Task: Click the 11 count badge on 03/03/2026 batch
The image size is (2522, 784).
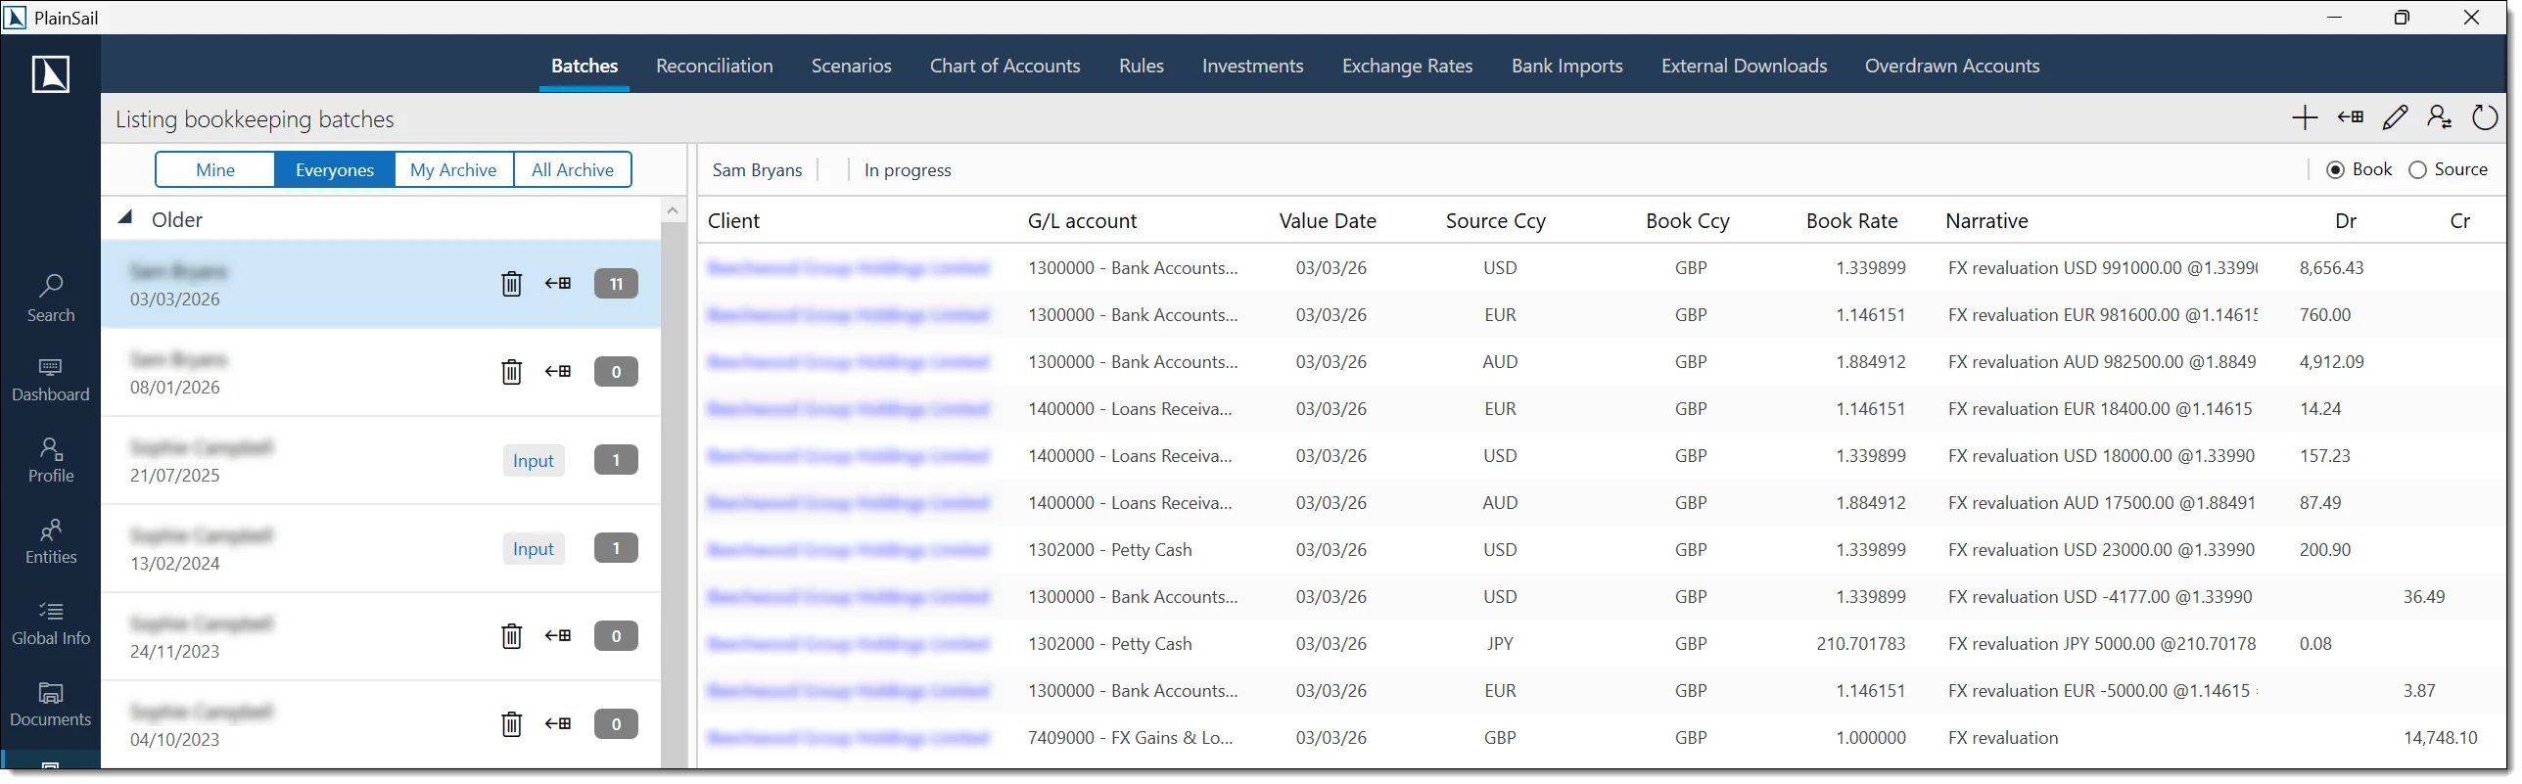Action: coord(616,284)
